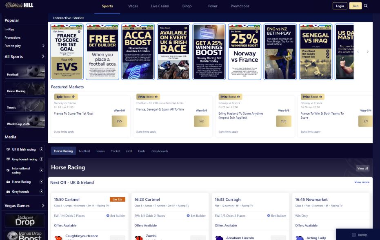The image size is (380, 240).
Task: Open the Senegal vs Iraq story
Action: [316, 52]
